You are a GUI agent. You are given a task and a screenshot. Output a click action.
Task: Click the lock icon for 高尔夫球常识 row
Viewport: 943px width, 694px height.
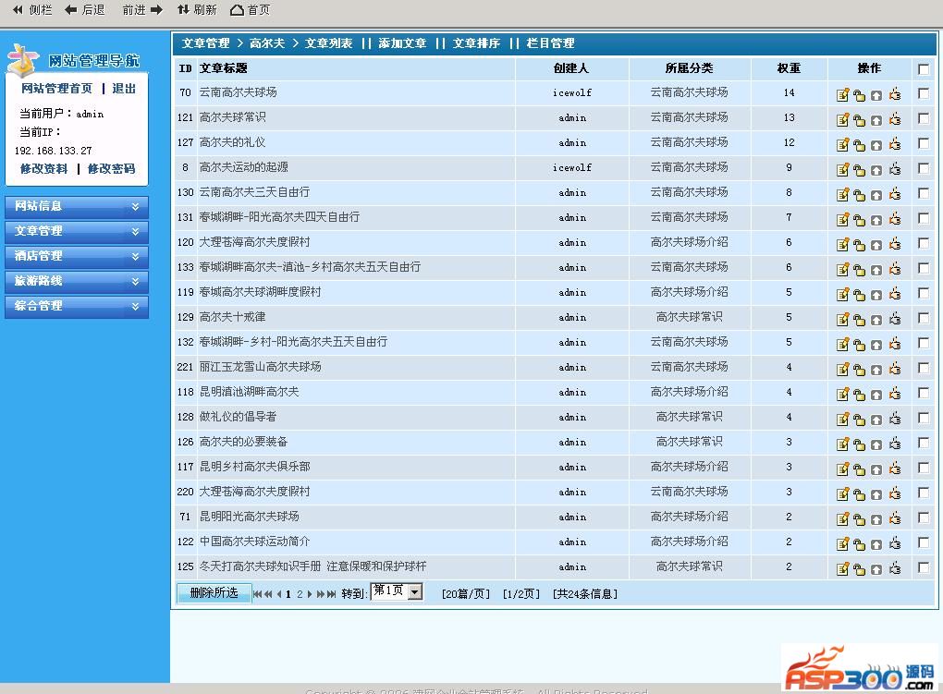pos(859,119)
